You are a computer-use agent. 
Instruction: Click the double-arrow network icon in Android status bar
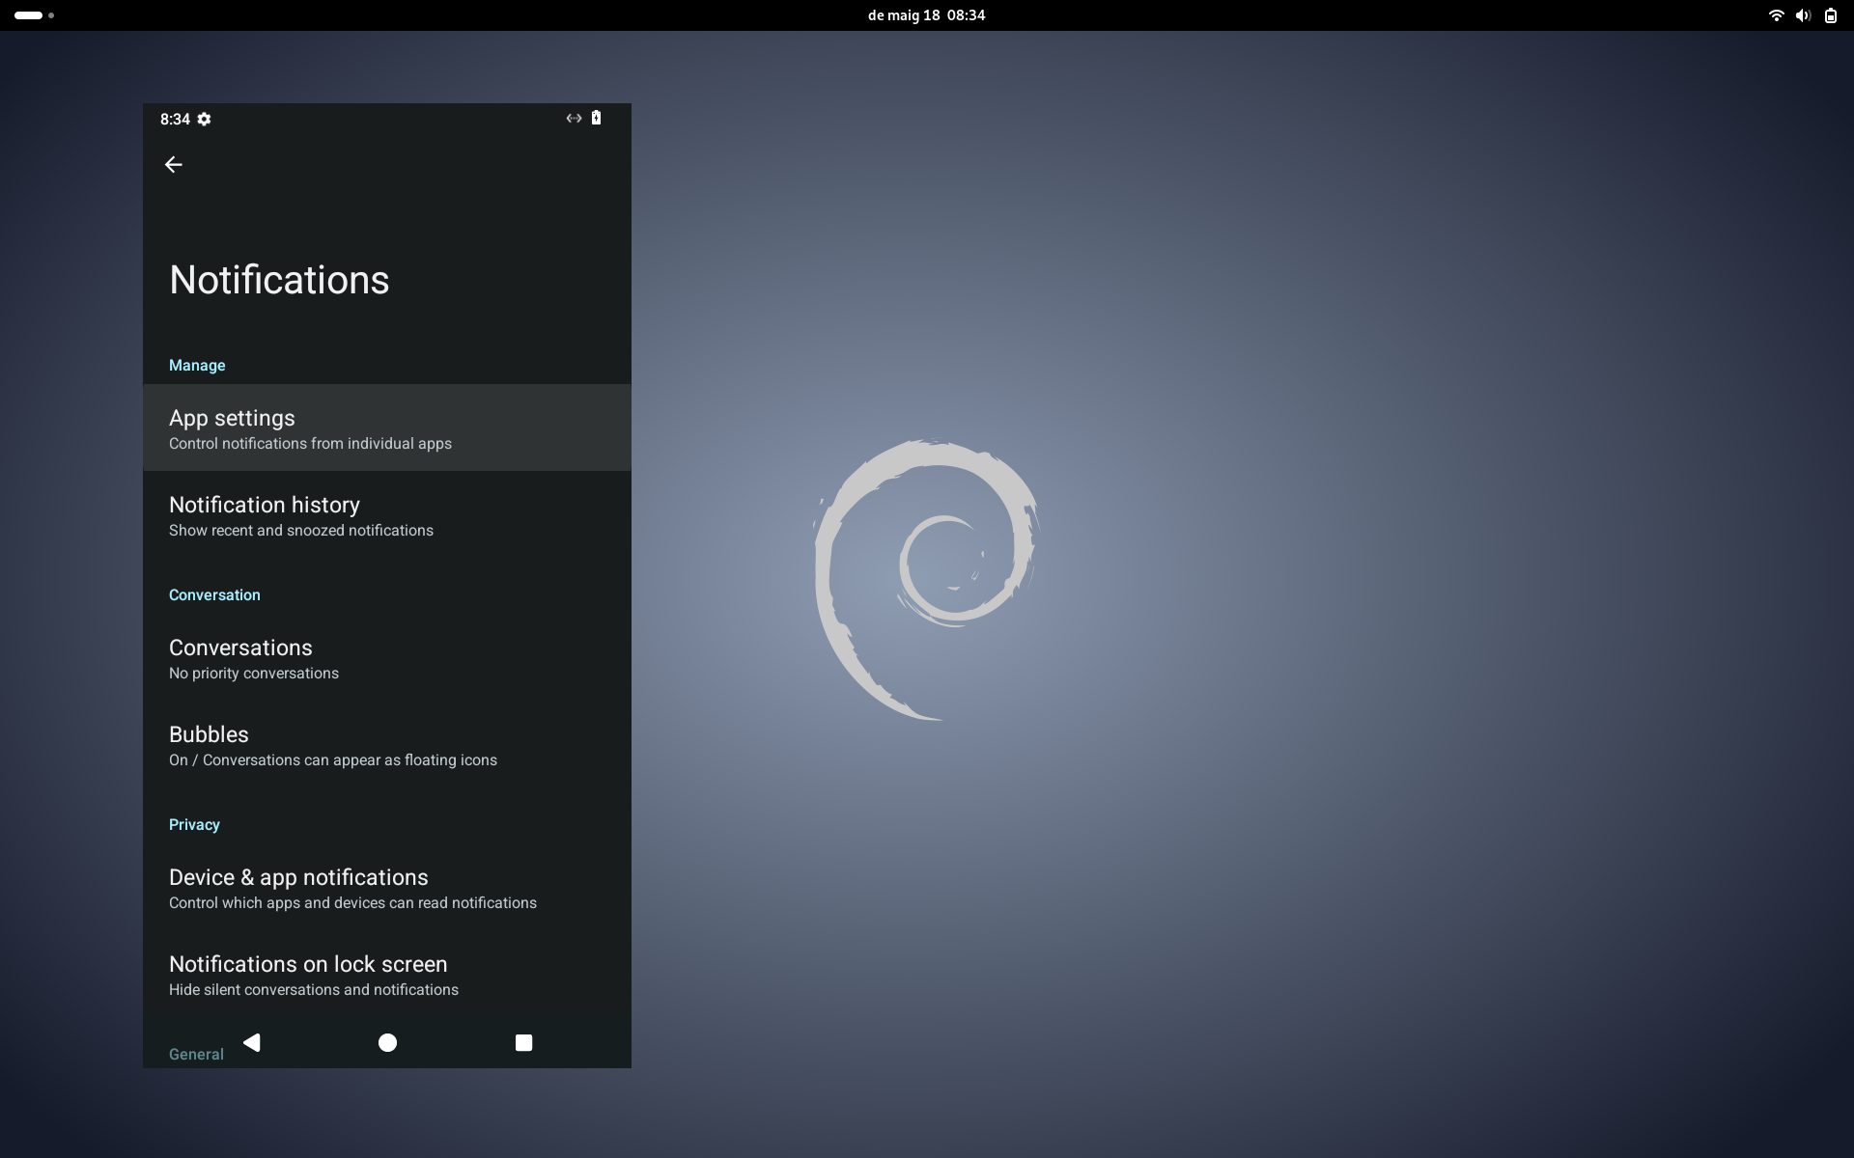coord(574,118)
